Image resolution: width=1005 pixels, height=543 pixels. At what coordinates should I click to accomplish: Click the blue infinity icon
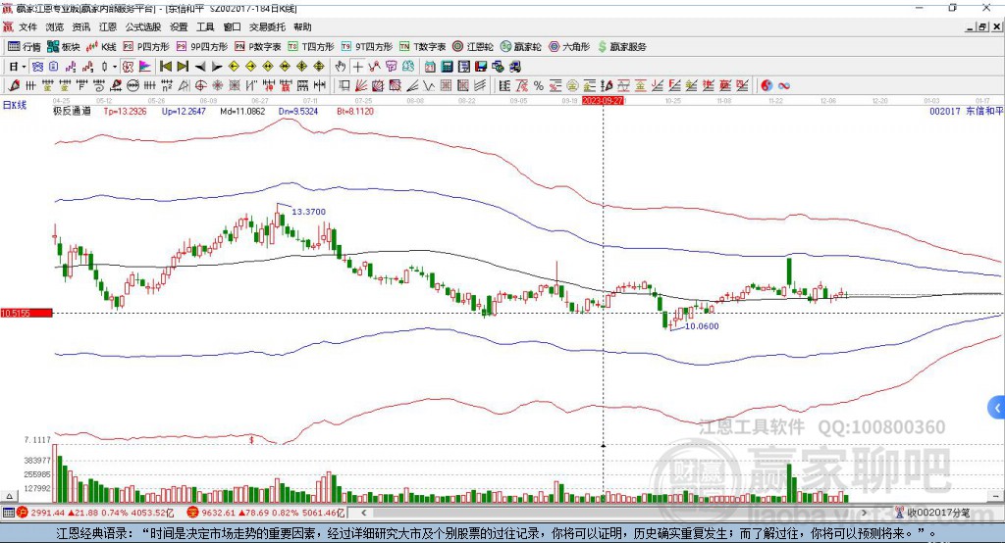(784, 86)
